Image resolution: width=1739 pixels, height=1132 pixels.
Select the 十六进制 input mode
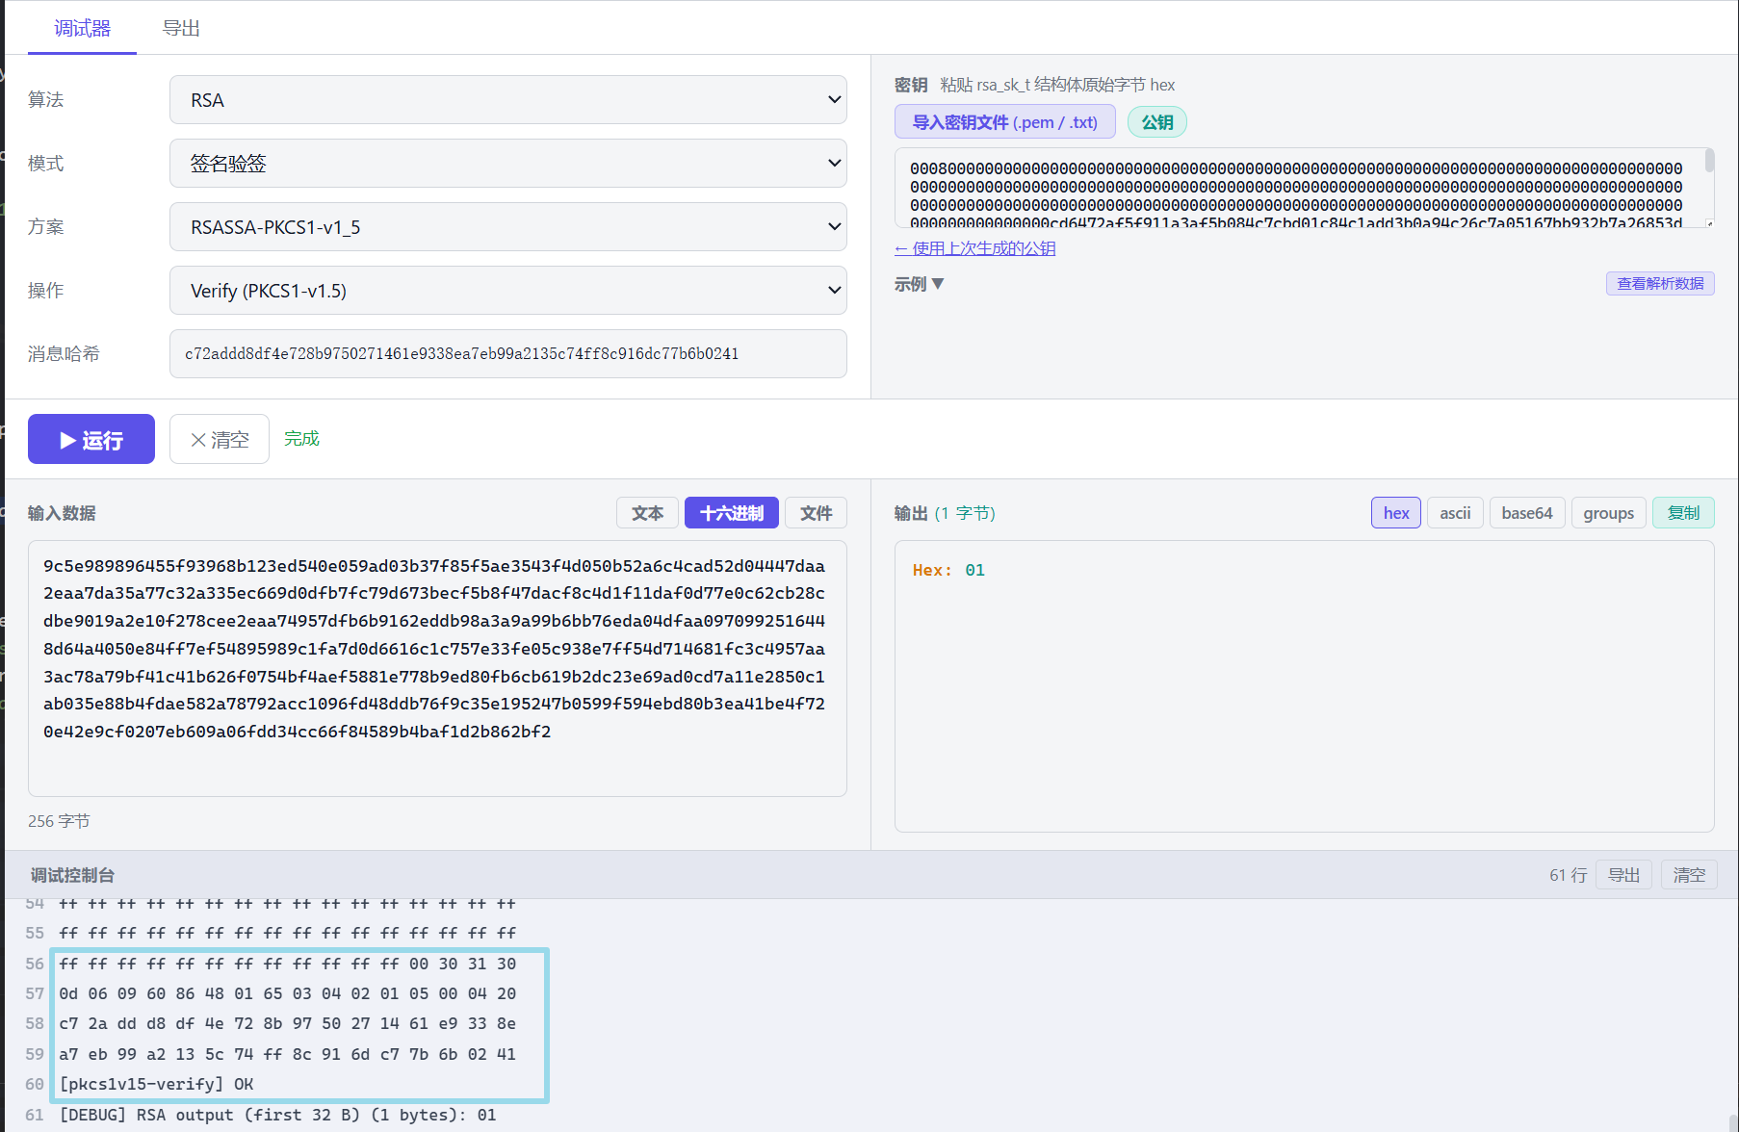click(732, 513)
